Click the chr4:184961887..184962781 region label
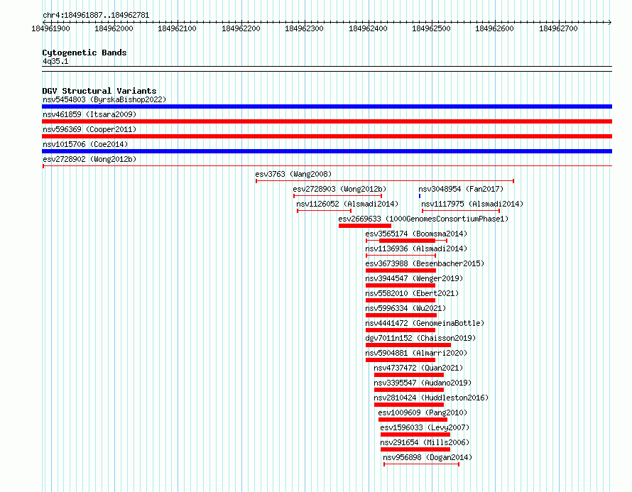Screen dimensions: 632x492 pyautogui.click(x=96, y=16)
